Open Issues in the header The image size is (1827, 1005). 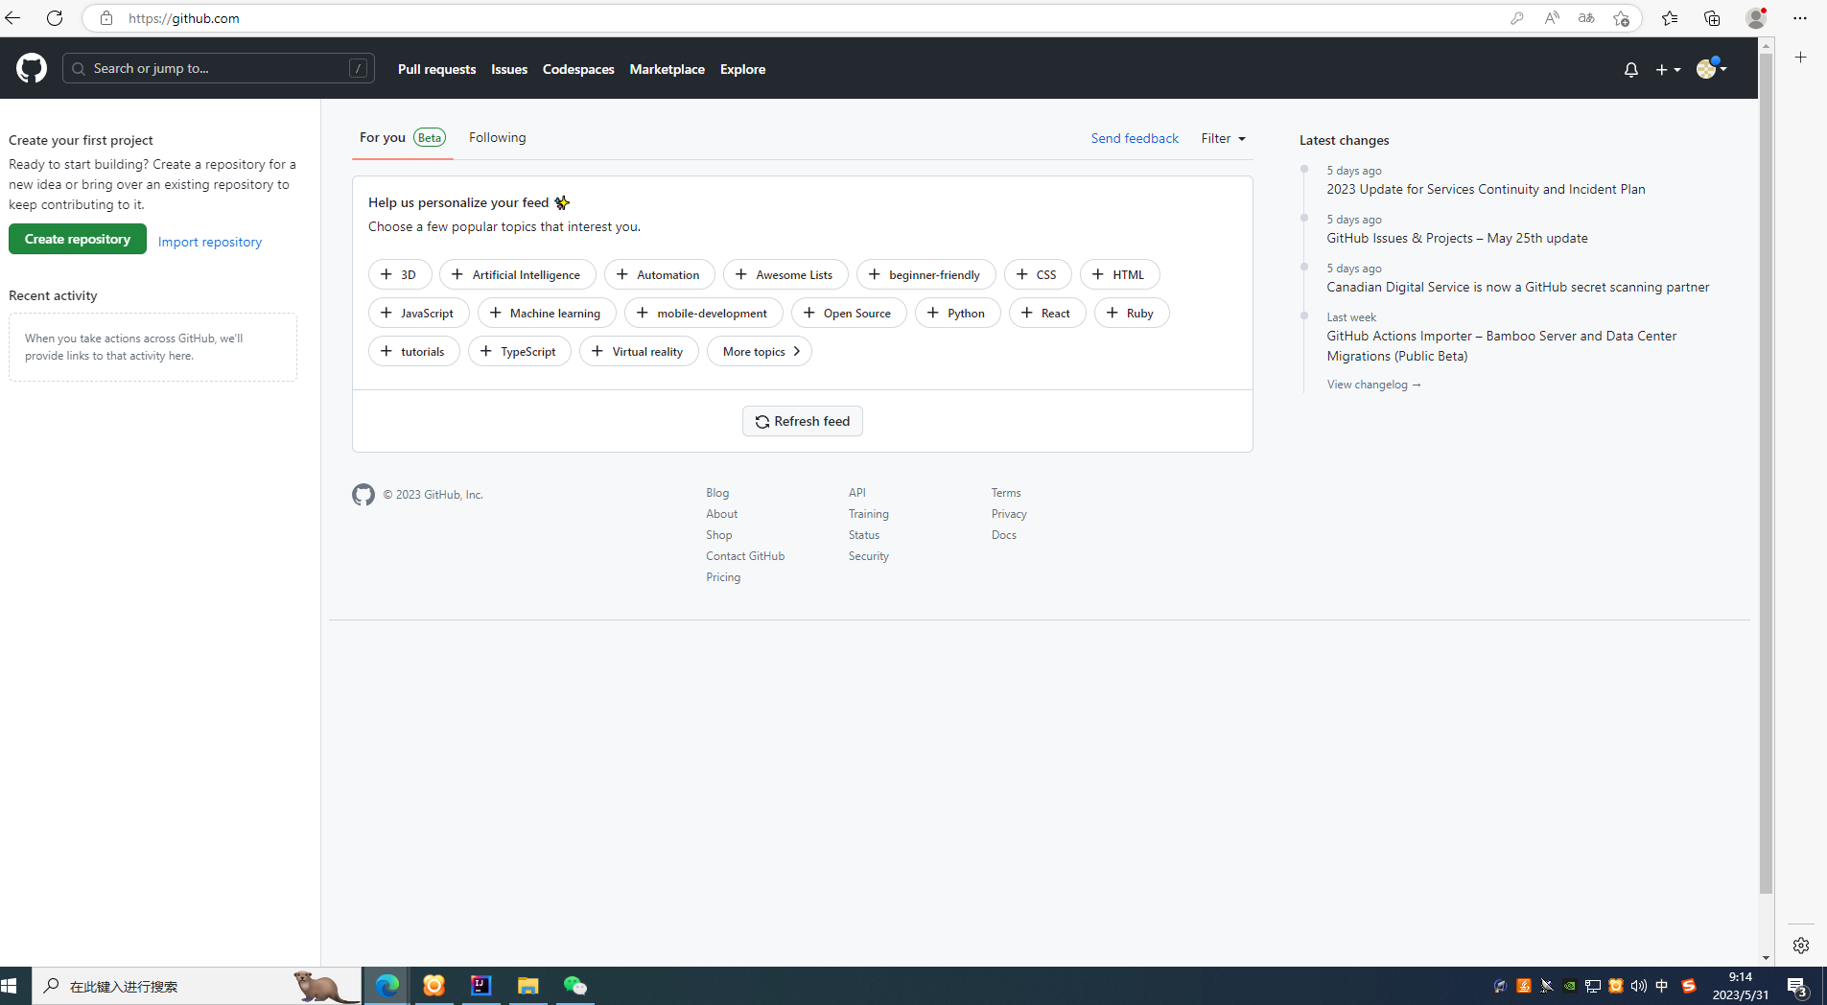(x=509, y=69)
